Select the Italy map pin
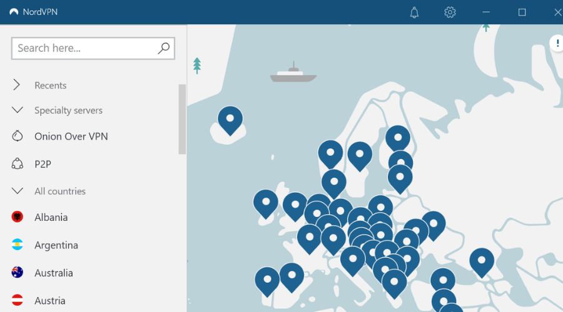The height and width of the screenshot is (312, 563). pos(353,261)
